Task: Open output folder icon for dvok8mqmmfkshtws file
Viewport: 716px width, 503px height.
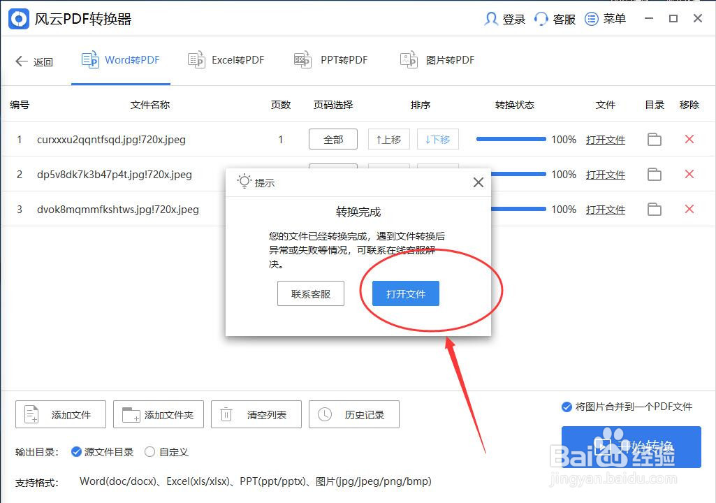Action: pyautogui.click(x=655, y=210)
